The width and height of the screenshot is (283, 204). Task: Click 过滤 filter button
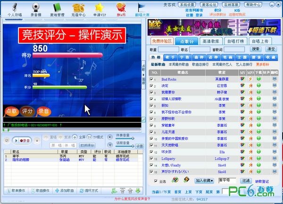click(246, 180)
